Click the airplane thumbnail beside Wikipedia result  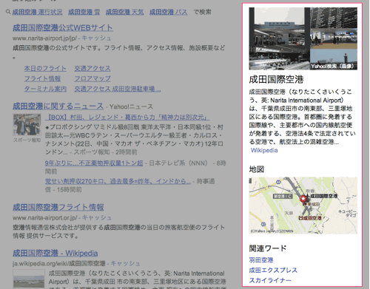(29, 279)
